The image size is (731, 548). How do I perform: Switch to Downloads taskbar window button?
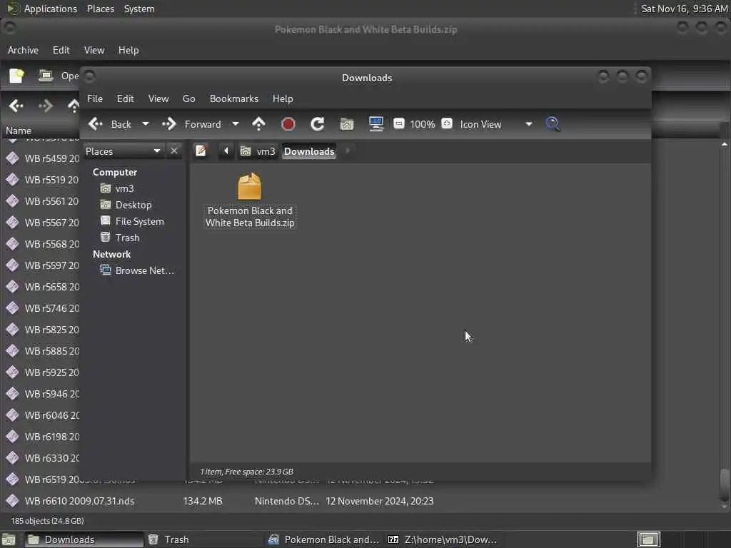pyautogui.click(x=84, y=539)
